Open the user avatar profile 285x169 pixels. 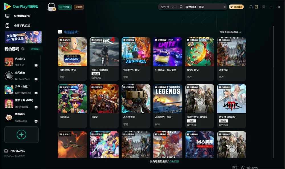point(51,7)
